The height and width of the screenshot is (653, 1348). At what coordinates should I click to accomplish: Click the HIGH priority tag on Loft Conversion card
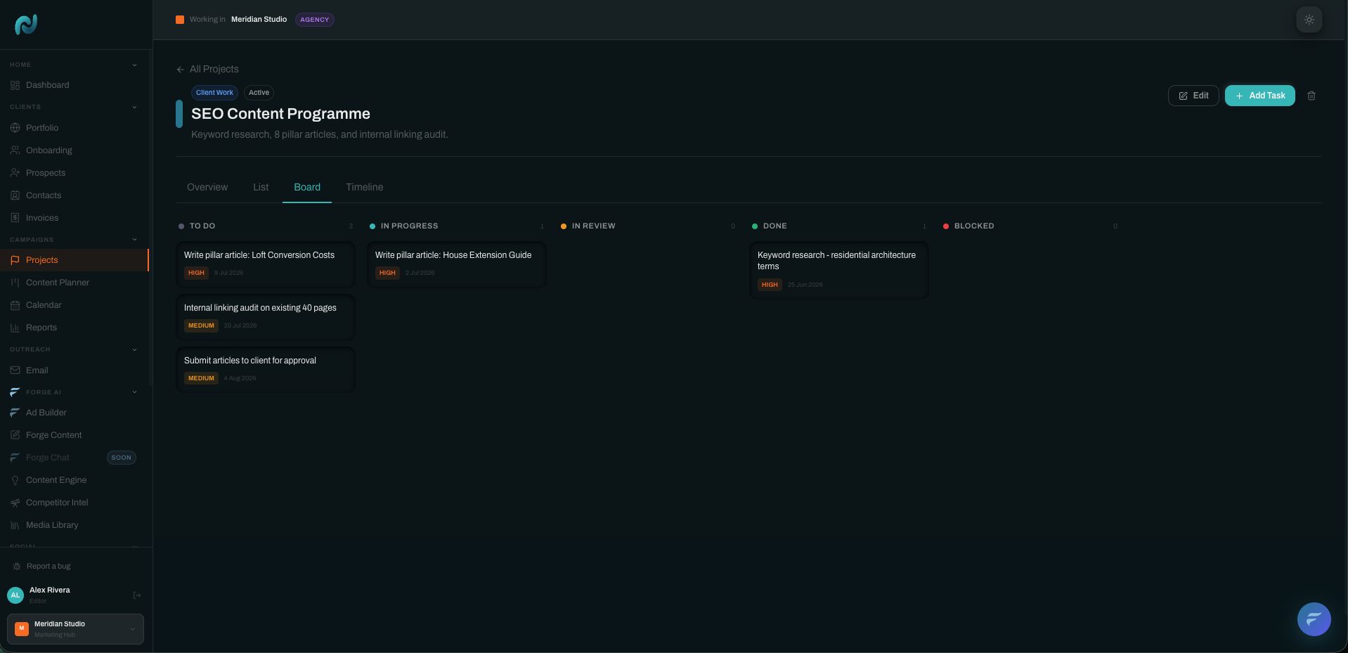click(x=196, y=273)
